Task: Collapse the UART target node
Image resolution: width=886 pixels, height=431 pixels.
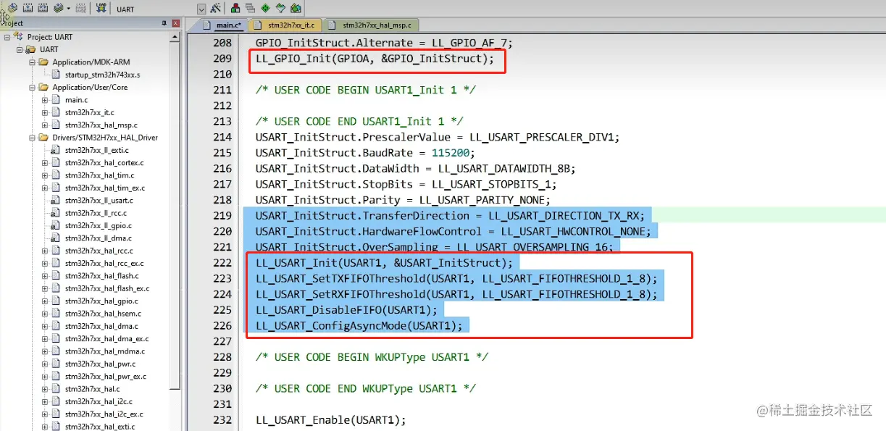Action: (20, 50)
